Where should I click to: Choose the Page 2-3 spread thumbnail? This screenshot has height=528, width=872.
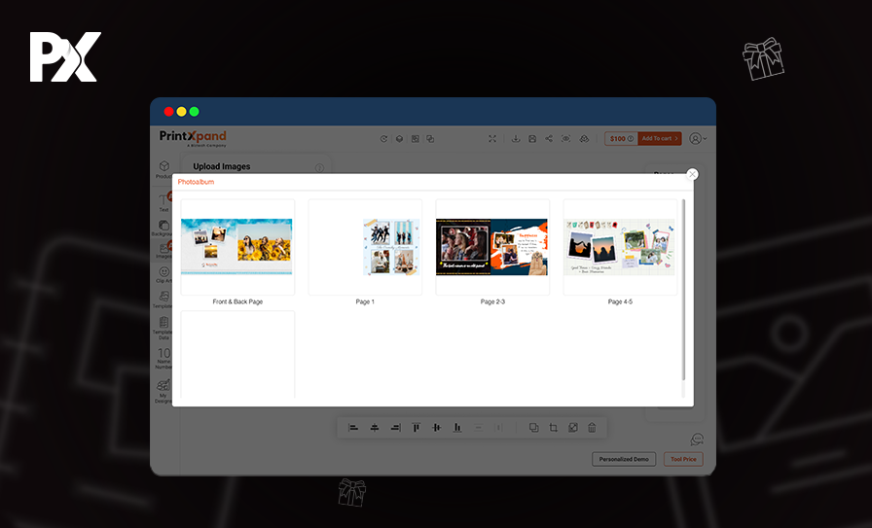coord(492,247)
